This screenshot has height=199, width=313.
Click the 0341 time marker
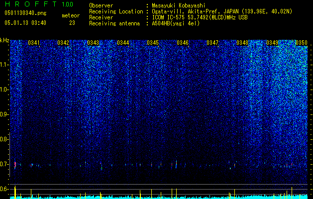tap(34, 43)
